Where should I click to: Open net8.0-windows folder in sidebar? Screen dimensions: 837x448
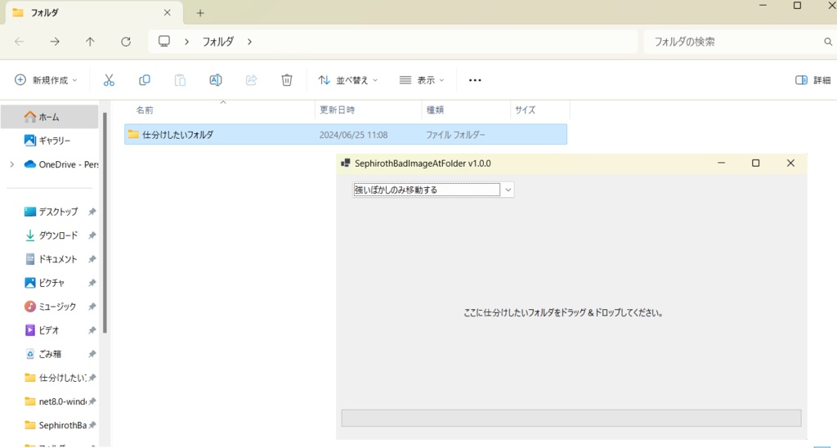click(x=56, y=401)
